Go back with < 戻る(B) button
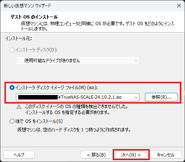Viewport: 185px width, 162px height. [96, 155]
